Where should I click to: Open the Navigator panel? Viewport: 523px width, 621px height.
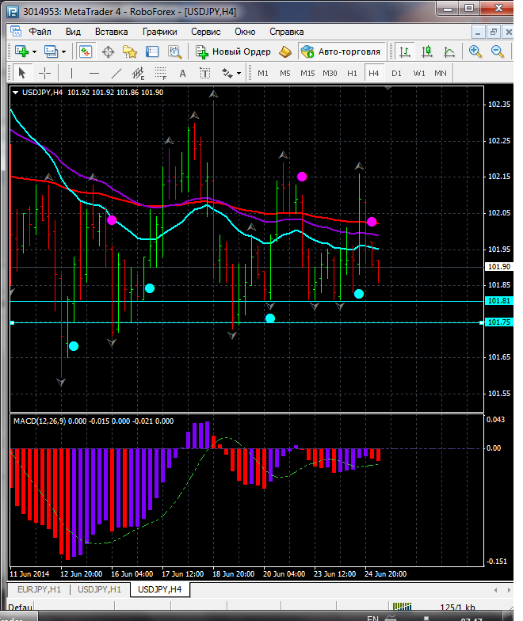pyautogui.click(x=130, y=51)
